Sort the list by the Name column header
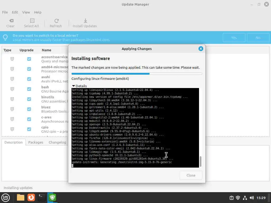Viewport: 271px width, 203px height. (x=47, y=50)
